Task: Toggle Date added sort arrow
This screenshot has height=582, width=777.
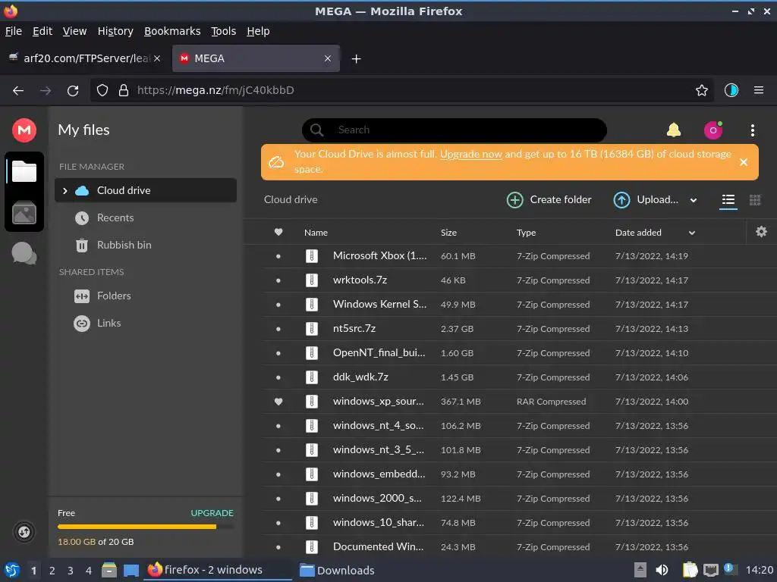Action: click(x=692, y=233)
